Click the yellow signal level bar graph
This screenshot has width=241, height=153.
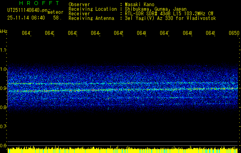pyautogui.click(x=123, y=150)
